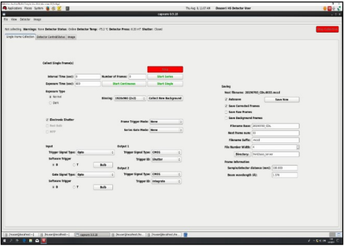The height and width of the screenshot is (246, 345).
Task: Select T radio under first Software Trigger
Action: click(74, 165)
